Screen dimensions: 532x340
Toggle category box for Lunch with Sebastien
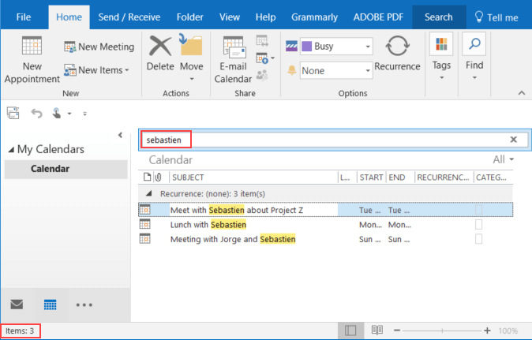478,225
